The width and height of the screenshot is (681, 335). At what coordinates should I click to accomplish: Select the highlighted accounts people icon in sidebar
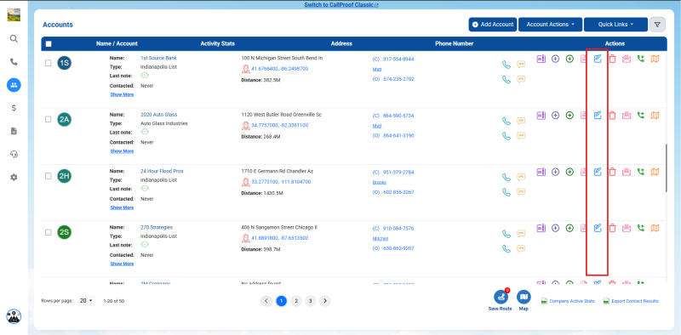pyautogui.click(x=14, y=85)
